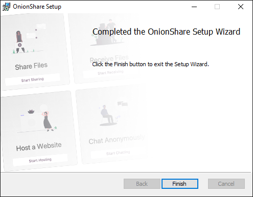
Task: Click the Completed the OnionShare Setup Wizard heading
Action: tap(166, 32)
